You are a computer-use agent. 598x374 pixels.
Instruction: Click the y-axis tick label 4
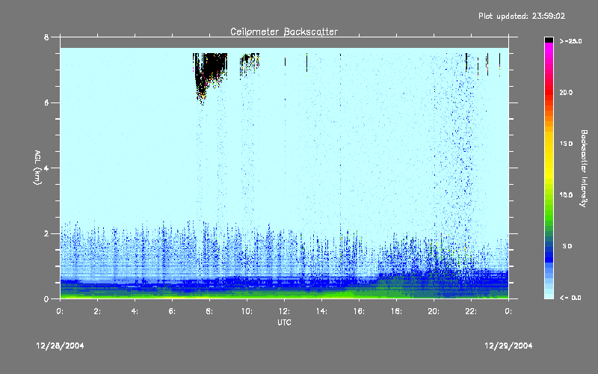[46, 168]
